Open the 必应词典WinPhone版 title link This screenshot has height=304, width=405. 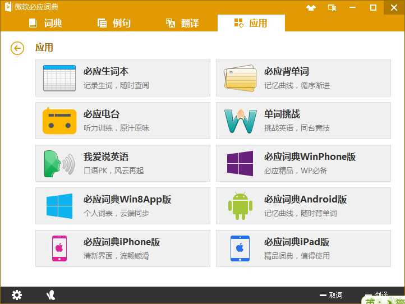[x=310, y=156]
